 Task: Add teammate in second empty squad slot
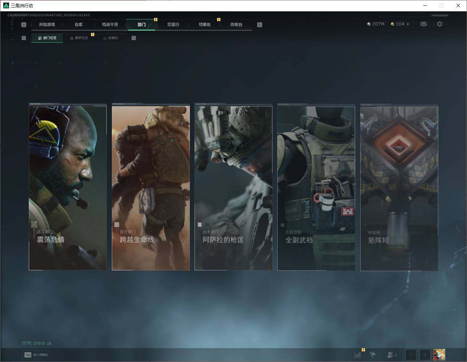pos(425,354)
